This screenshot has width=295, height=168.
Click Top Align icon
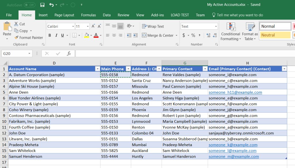point(108,26)
